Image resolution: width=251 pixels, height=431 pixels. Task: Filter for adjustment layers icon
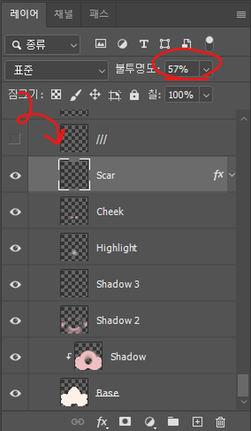click(122, 44)
